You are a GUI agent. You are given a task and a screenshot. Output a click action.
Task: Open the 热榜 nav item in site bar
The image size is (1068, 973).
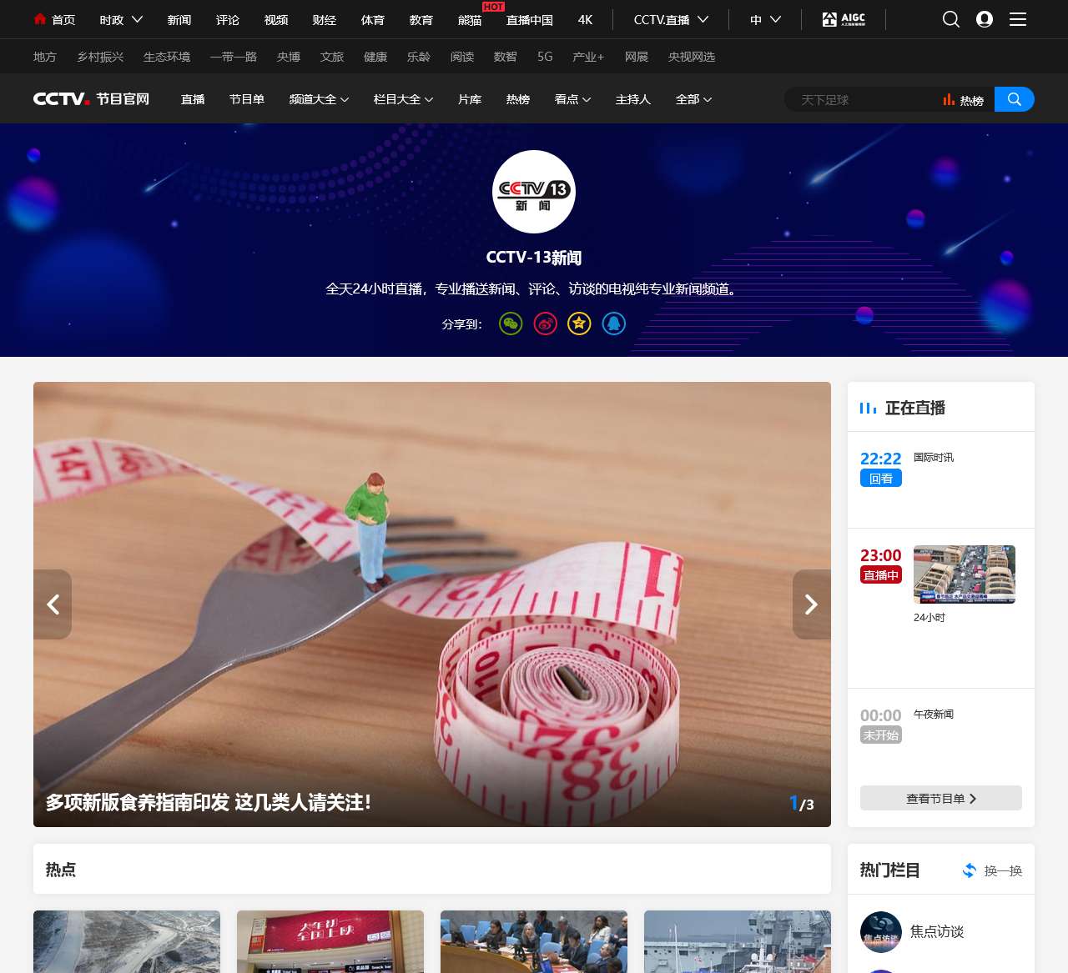518,99
